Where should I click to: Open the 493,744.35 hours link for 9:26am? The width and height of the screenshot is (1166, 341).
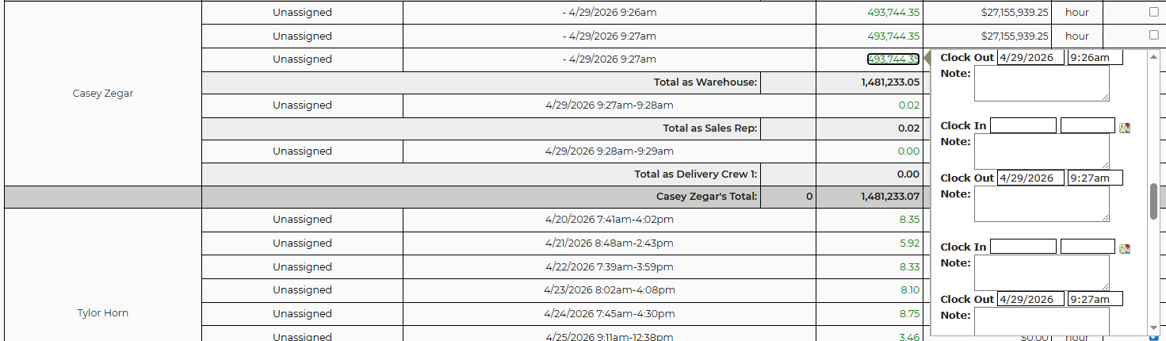click(x=893, y=12)
